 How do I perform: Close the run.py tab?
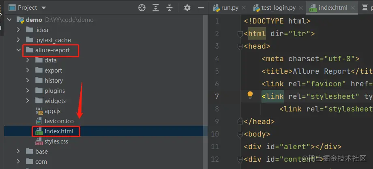click(x=243, y=8)
